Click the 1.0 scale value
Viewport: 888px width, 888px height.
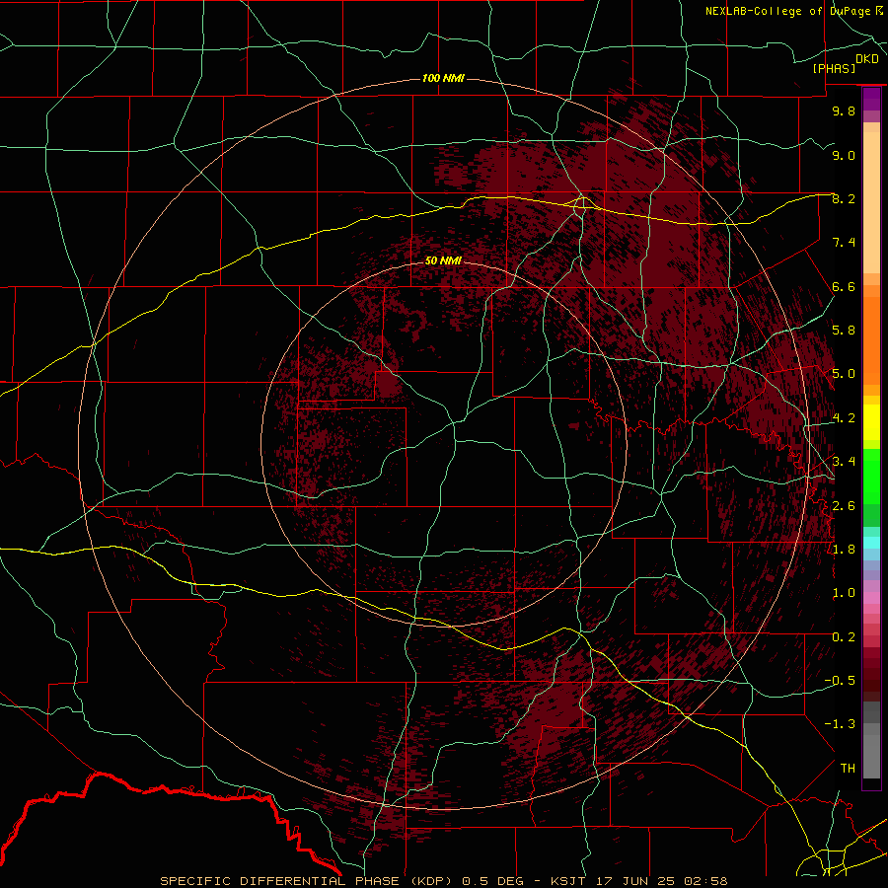(x=844, y=593)
